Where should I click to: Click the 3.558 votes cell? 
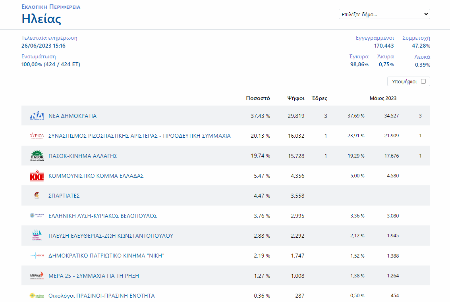[x=297, y=196]
